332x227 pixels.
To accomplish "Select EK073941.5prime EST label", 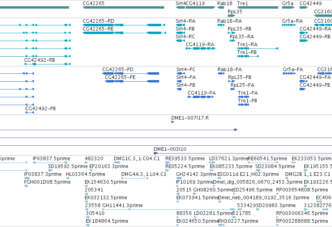I will coord(197,198).
